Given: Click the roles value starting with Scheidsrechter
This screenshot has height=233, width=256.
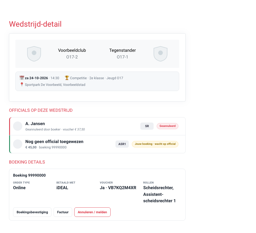Looking at the screenshot, I should coord(159,194).
